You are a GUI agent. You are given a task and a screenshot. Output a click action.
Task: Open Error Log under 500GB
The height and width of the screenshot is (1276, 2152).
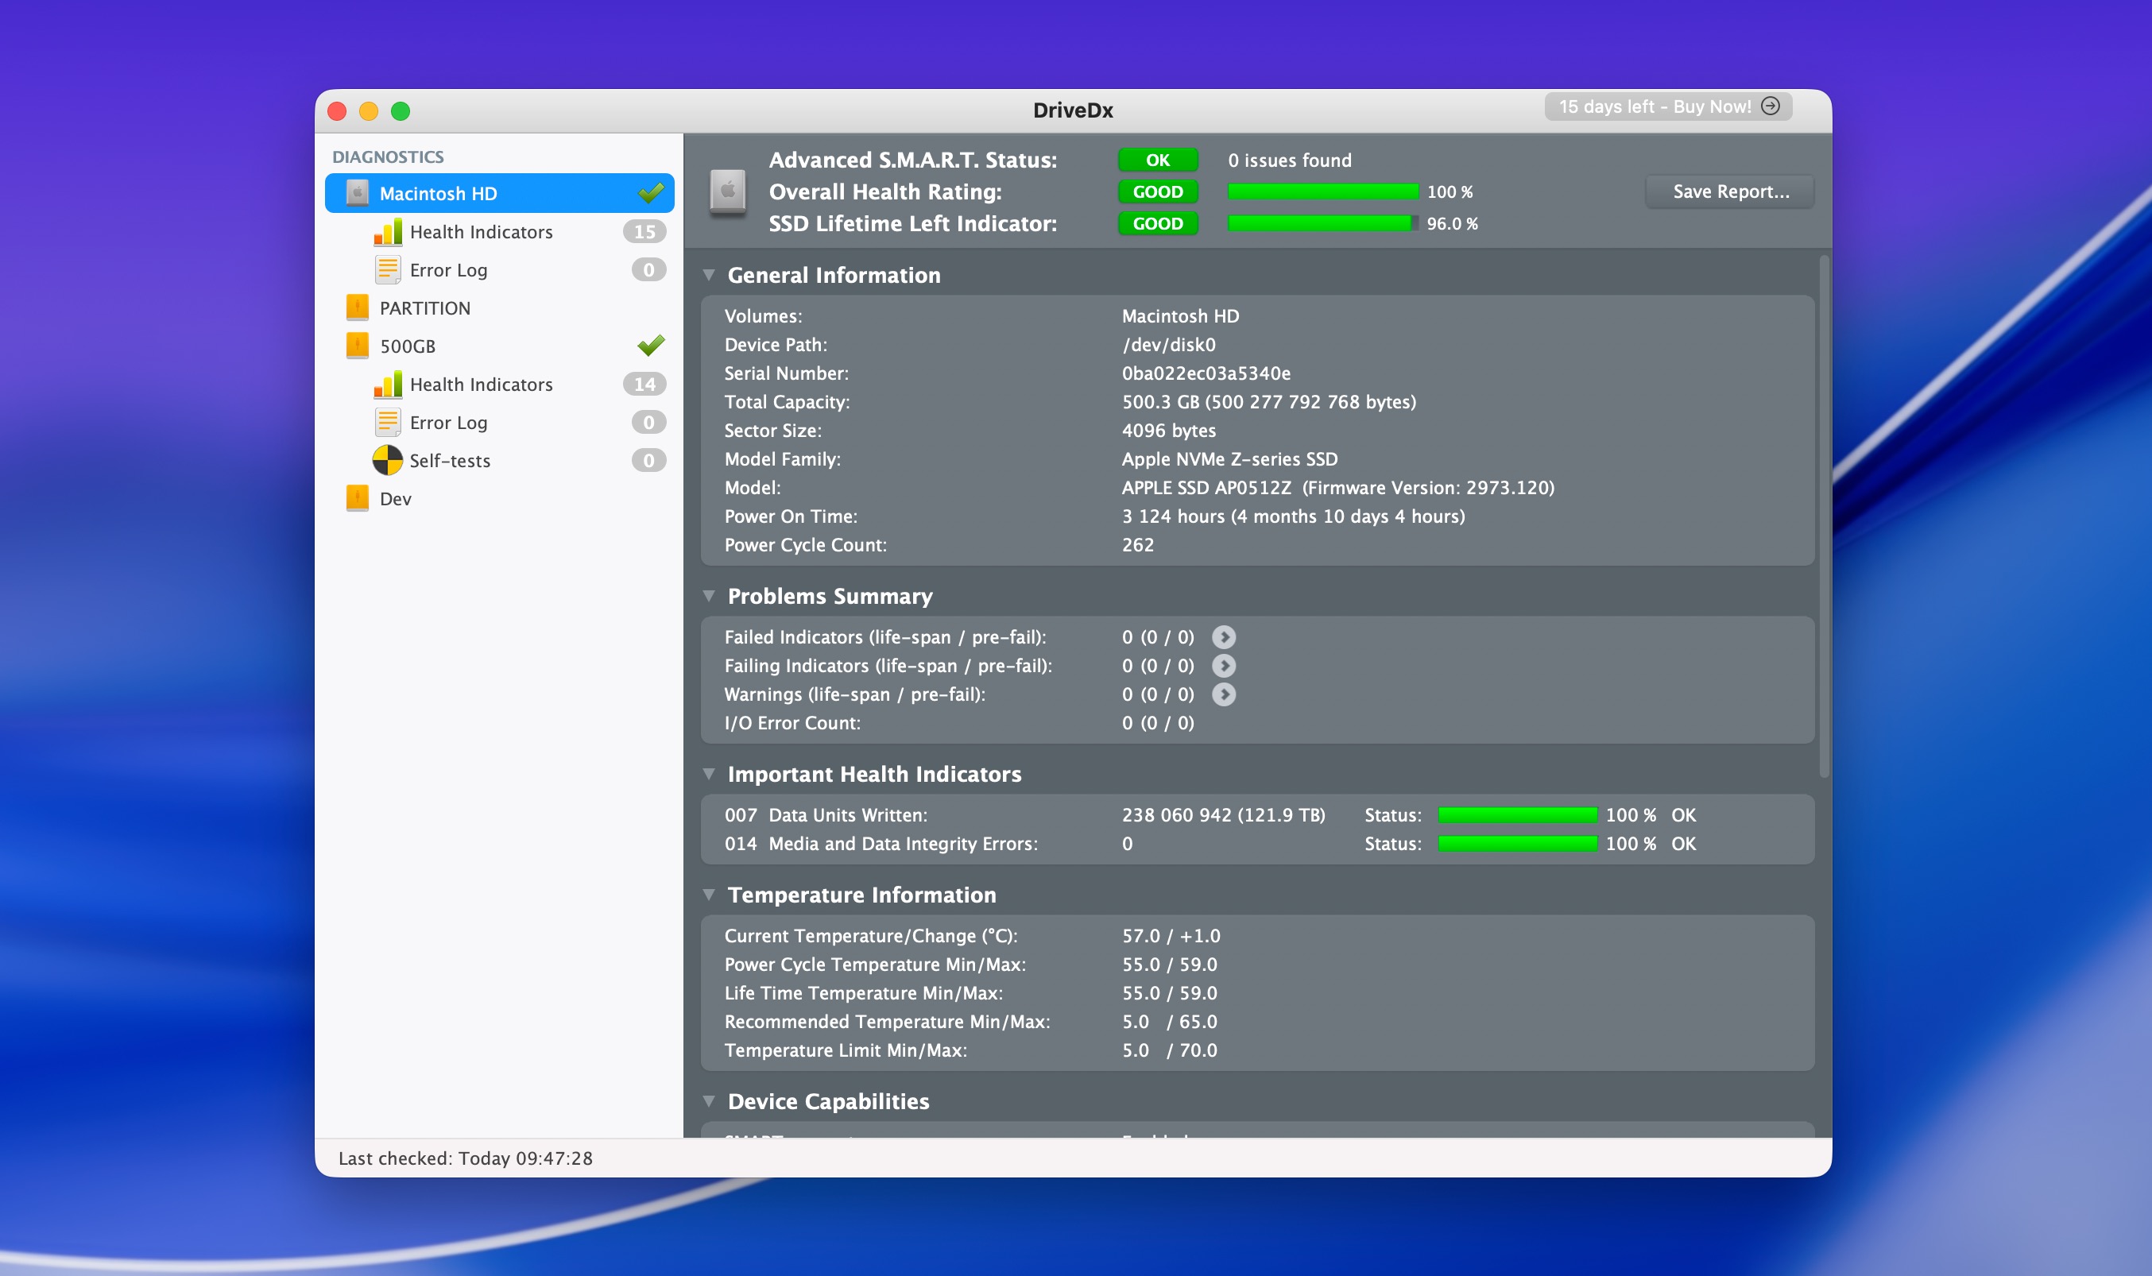(x=500, y=422)
